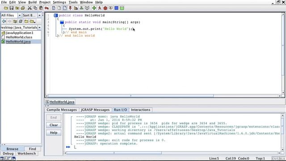The image size is (286, 161).
Task: Click the auto-step canvas viewer icon
Action: coord(111,8)
